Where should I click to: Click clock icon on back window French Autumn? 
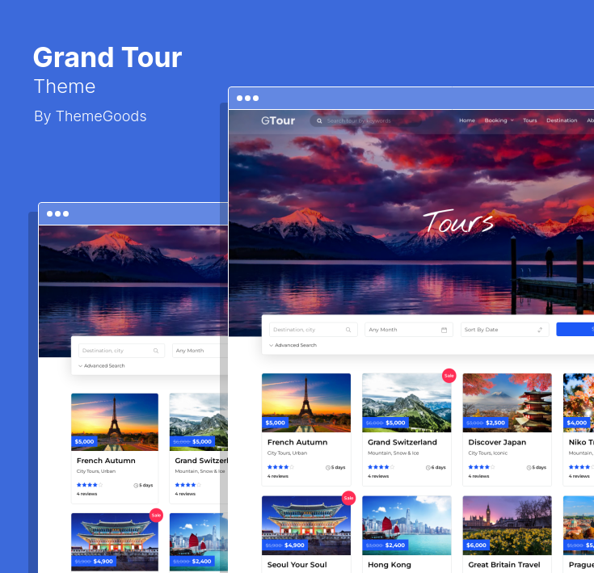pyautogui.click(x=136, y=486)
